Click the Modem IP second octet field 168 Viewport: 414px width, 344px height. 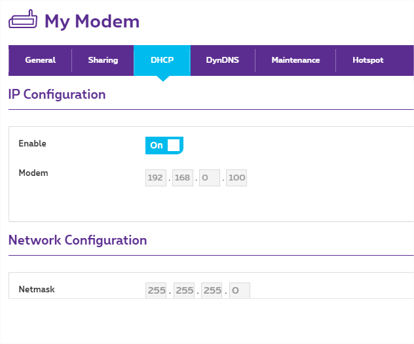183,178
